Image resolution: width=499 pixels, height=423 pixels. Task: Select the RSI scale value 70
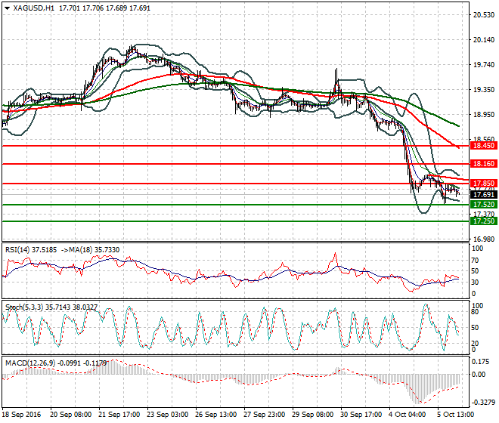point(475,261)
